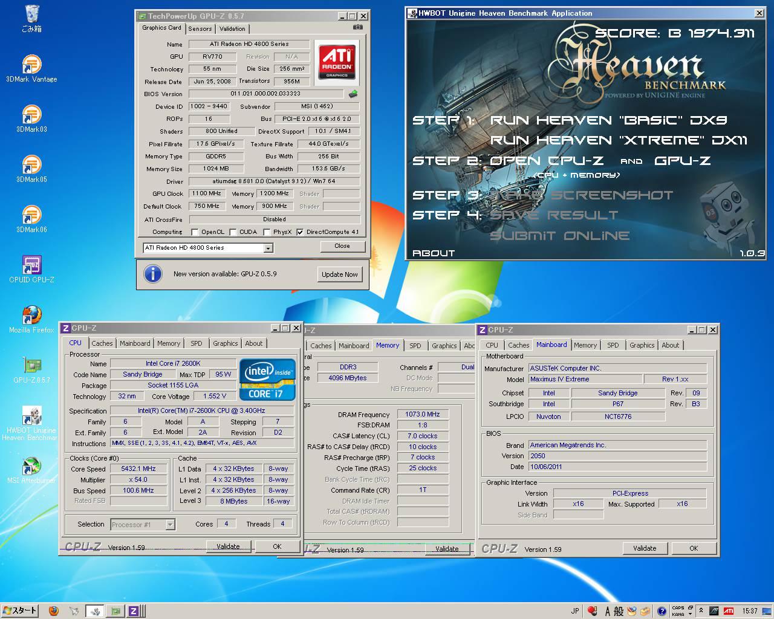Click Validate in middle CPU-Z Memory window

tap(447, 549)
